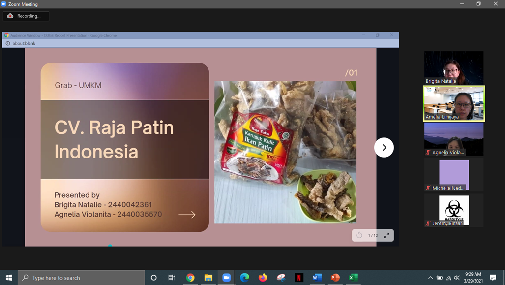The height and width of the screenshot is (285, 505).
Task: Click the Recording indicator button
Action: 26,16
